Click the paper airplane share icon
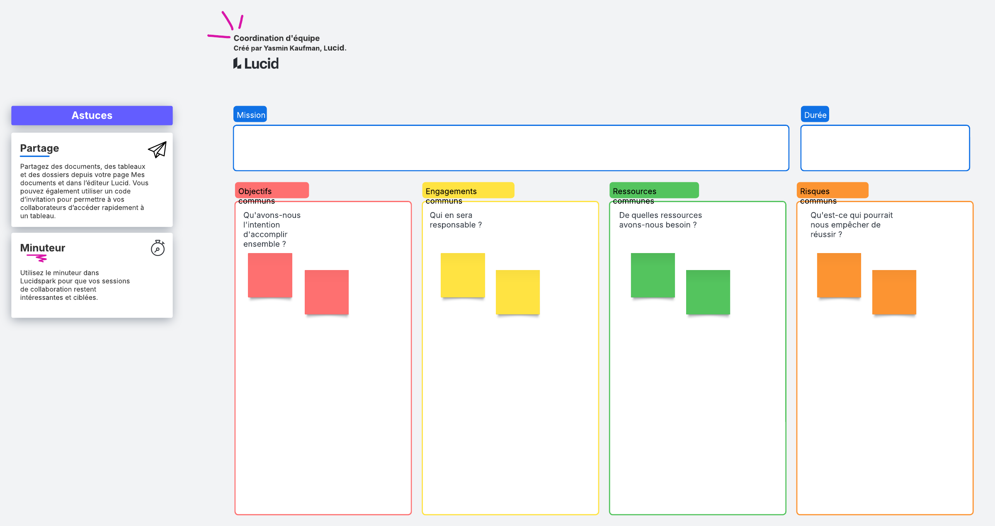 pos(157,150)
